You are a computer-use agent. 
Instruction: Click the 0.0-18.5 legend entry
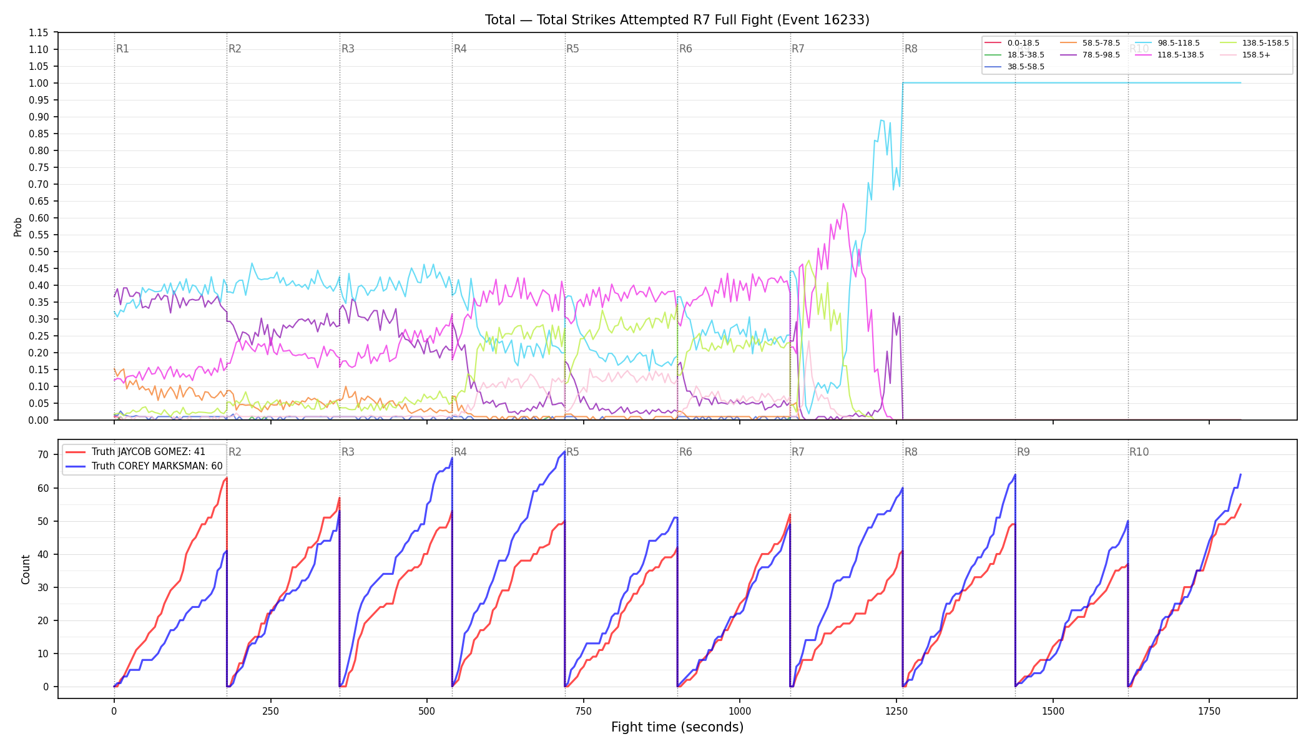tap(1012, 43)
